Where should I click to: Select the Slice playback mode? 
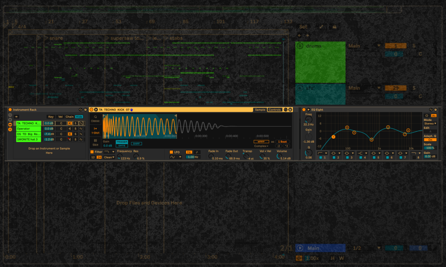tap(95, 142)
